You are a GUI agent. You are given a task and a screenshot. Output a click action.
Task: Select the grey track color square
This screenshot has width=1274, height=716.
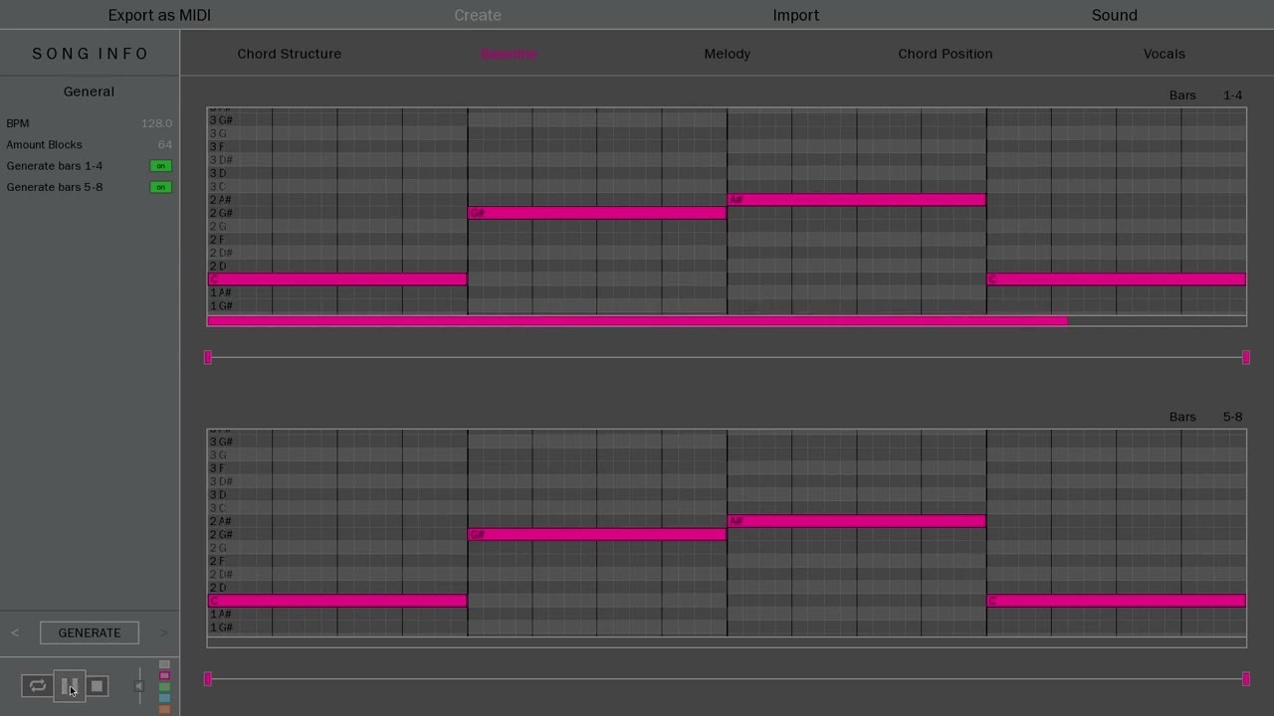164,664
